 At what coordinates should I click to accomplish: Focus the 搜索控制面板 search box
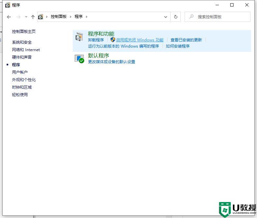[x=217, y=17]
